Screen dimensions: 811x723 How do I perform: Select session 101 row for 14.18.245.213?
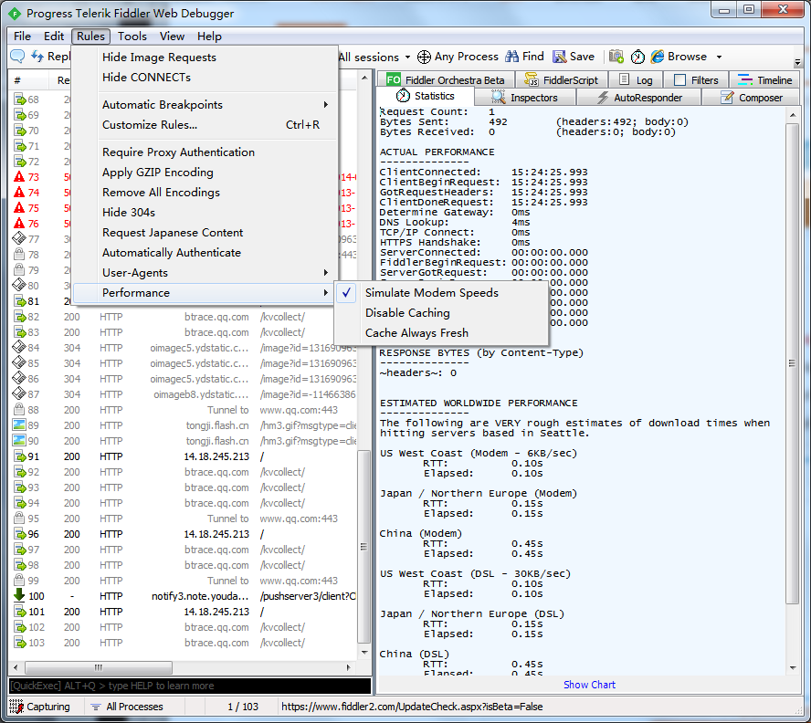pos(184,612)
